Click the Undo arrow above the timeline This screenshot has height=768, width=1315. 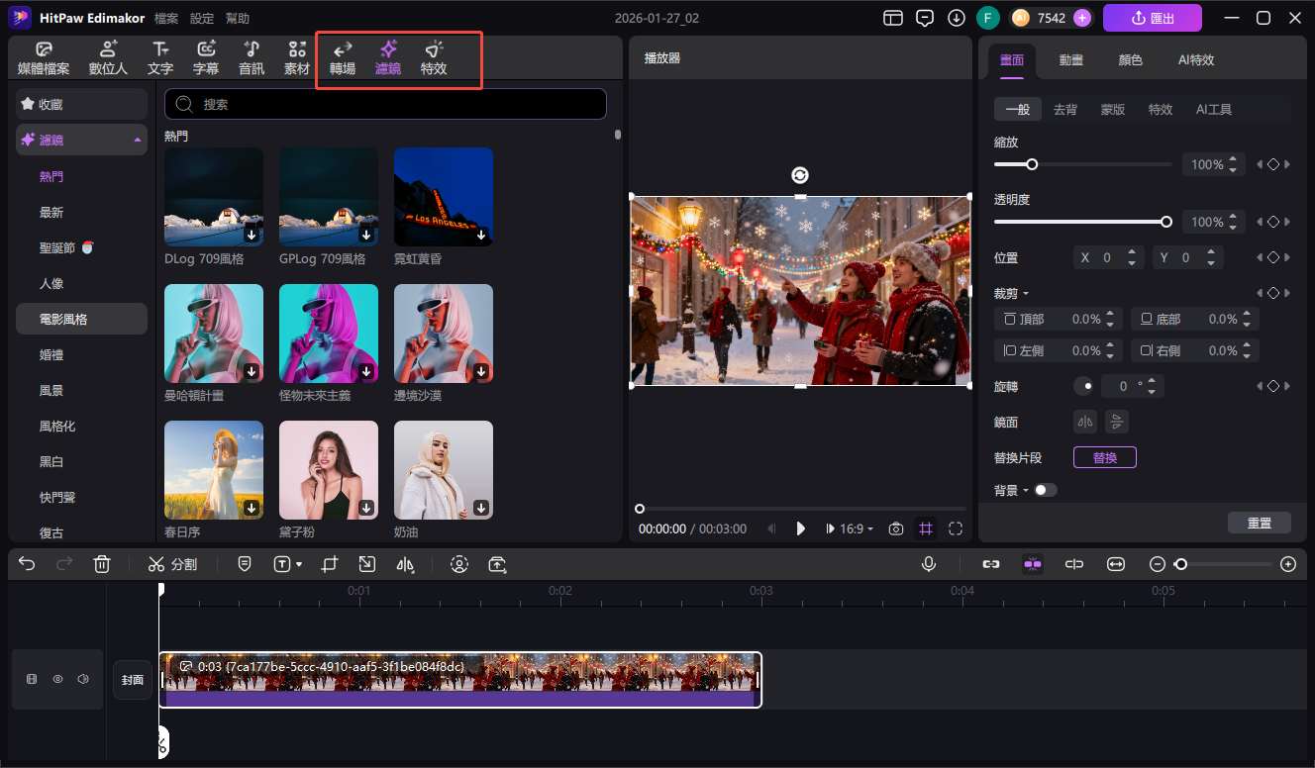(x=26, y=563)
